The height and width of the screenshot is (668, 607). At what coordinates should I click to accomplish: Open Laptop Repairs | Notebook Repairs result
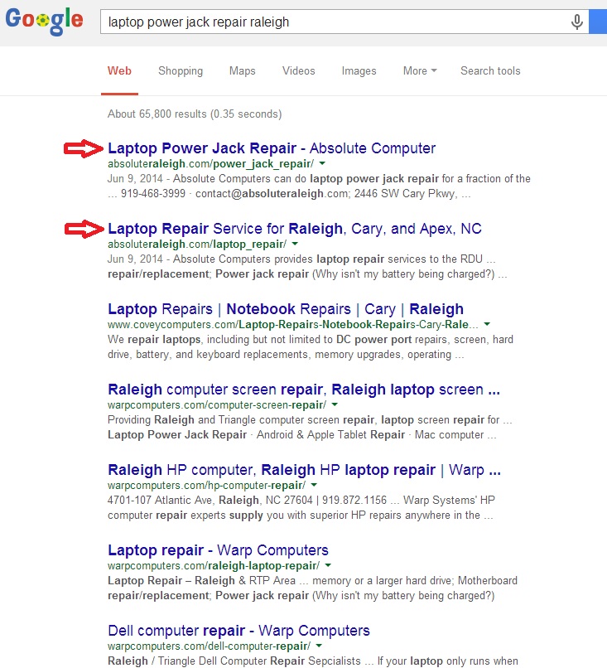[x=286, y=309]
